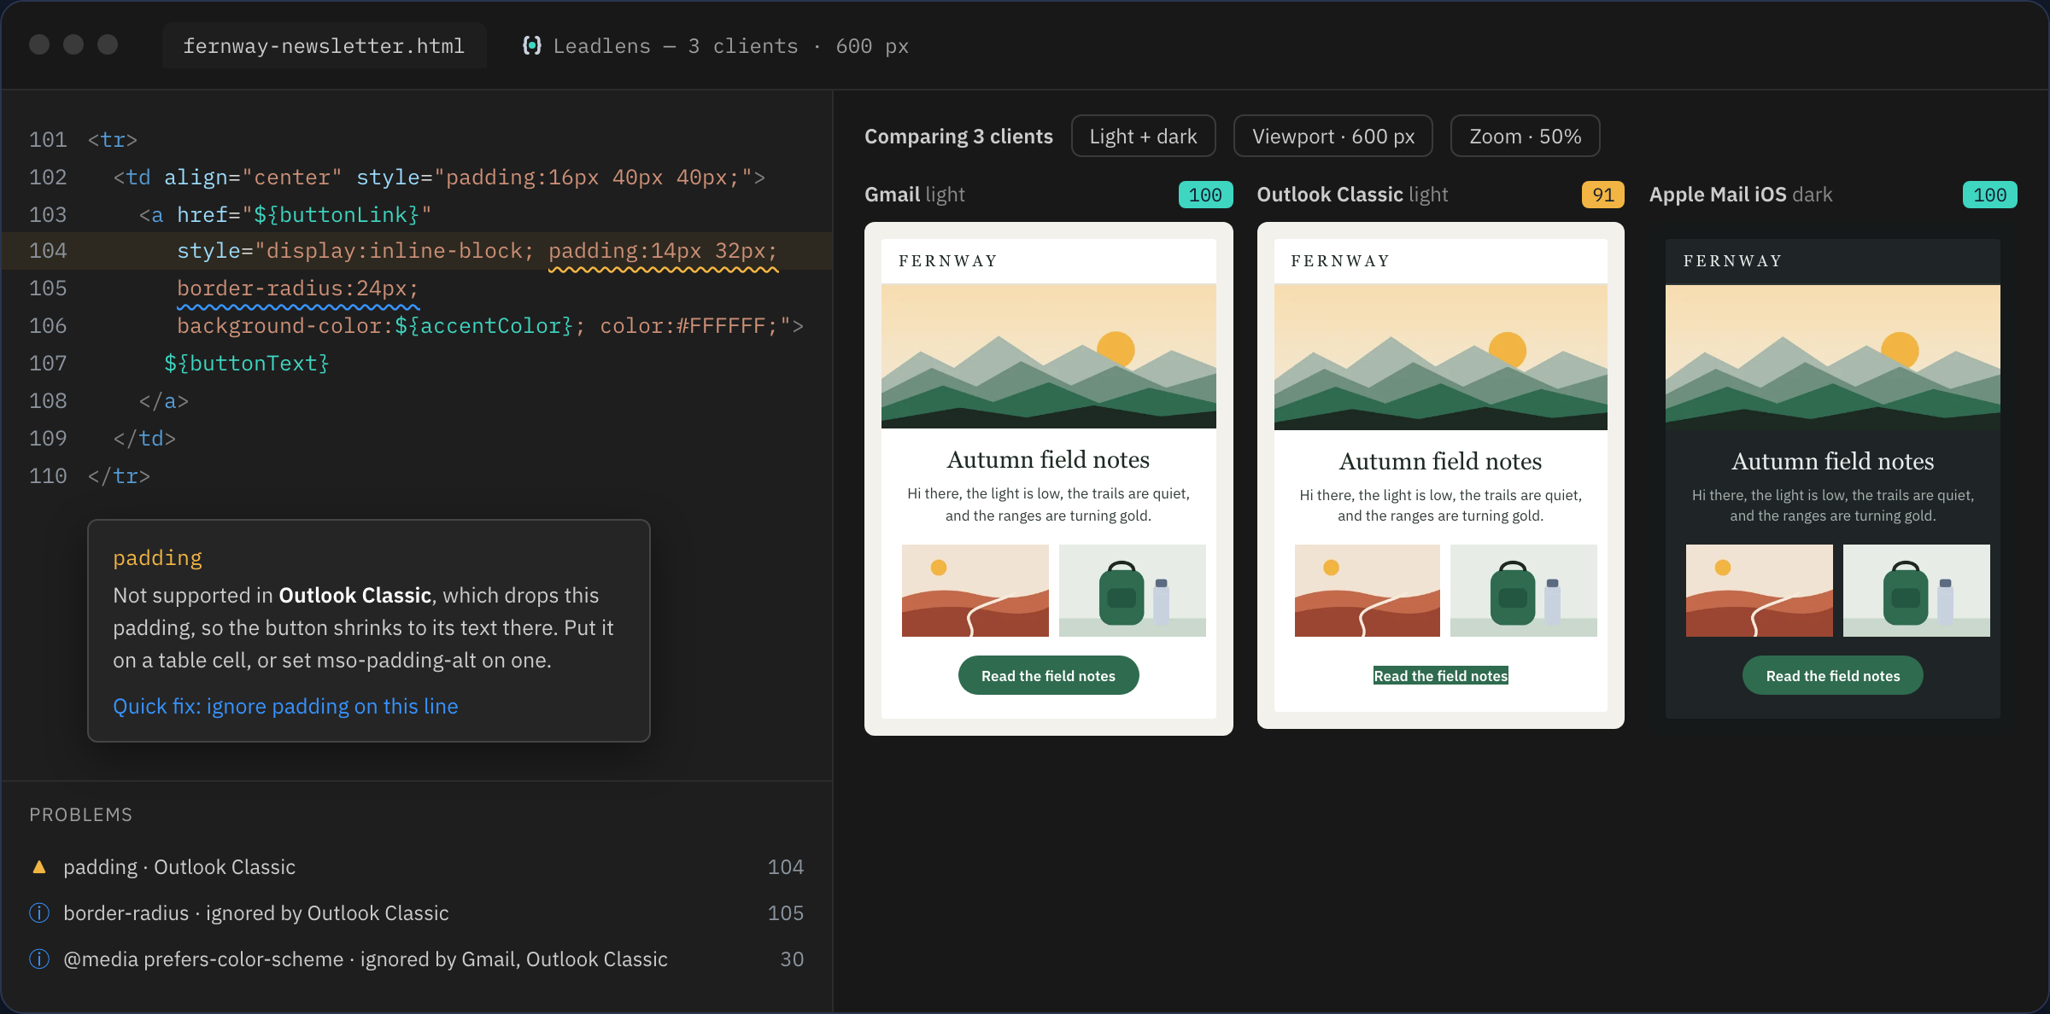Click the Leadlens logo icon in title bar

531,46
